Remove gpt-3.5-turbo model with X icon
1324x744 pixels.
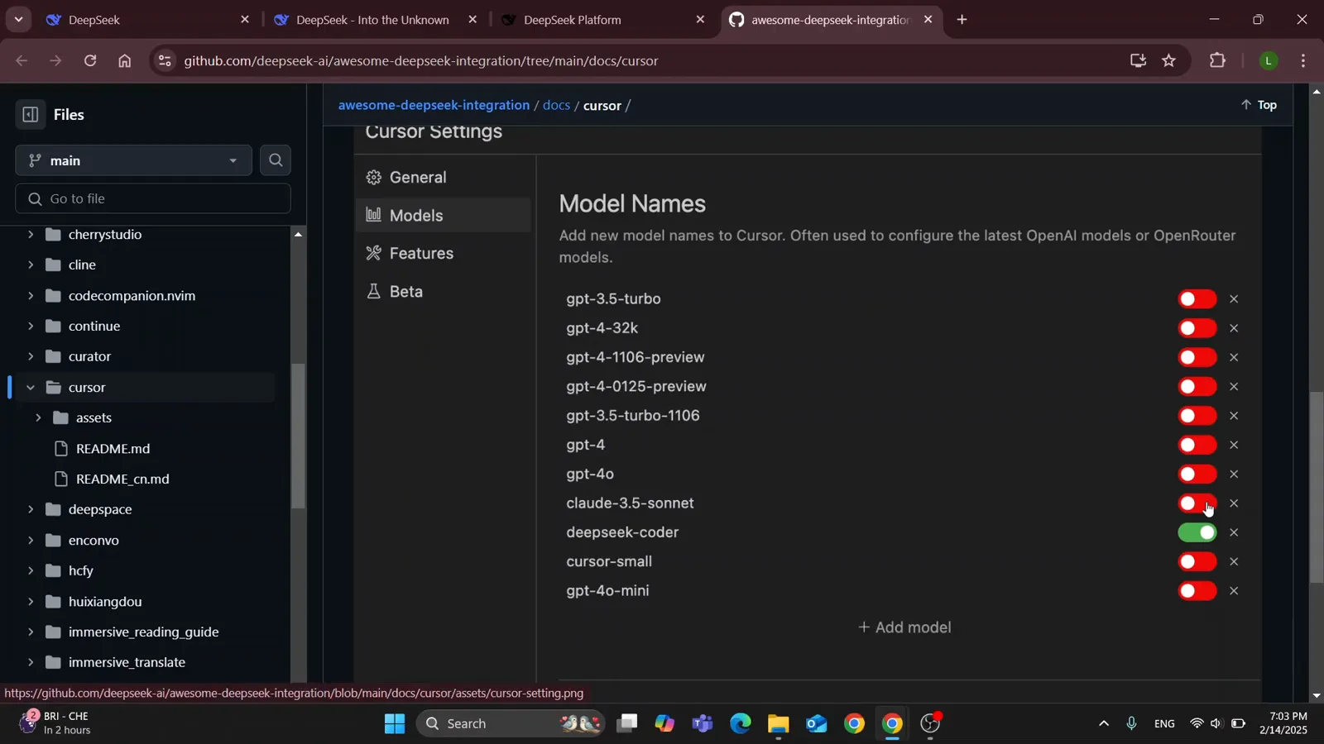(x=1234, y=299)
